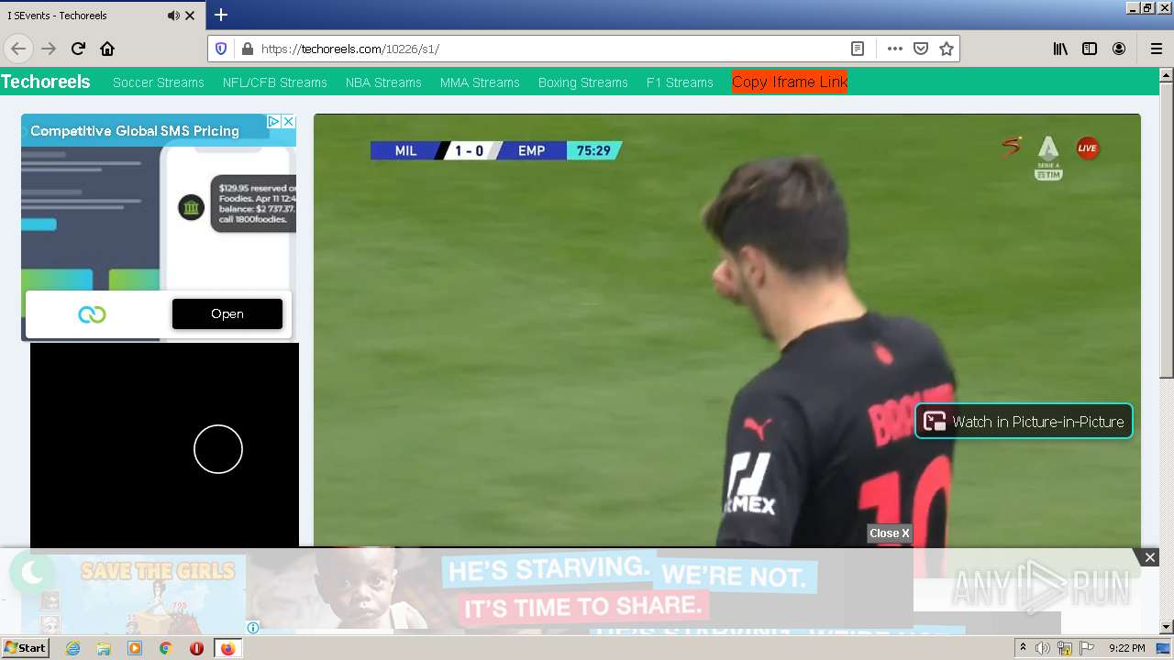Open page actions three-dot menu
The image size is (1174, 660).
(895, 49)
